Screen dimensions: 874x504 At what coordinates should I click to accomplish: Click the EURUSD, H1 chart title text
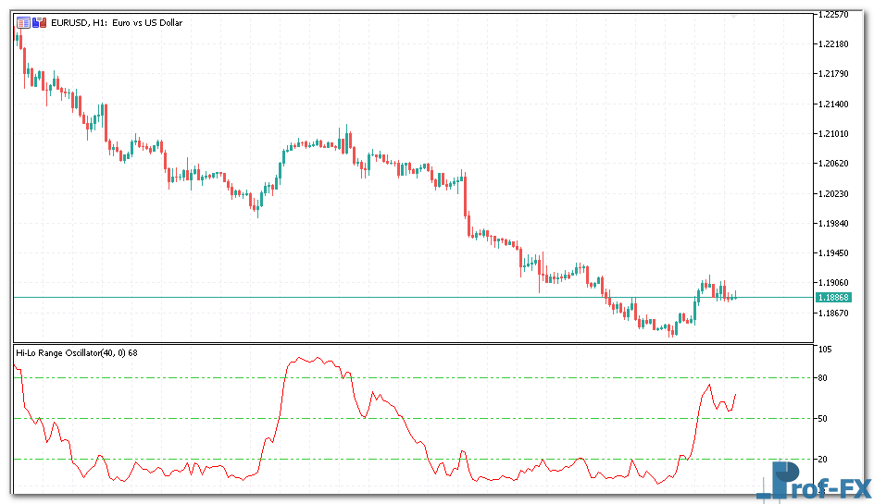point(117,23)
